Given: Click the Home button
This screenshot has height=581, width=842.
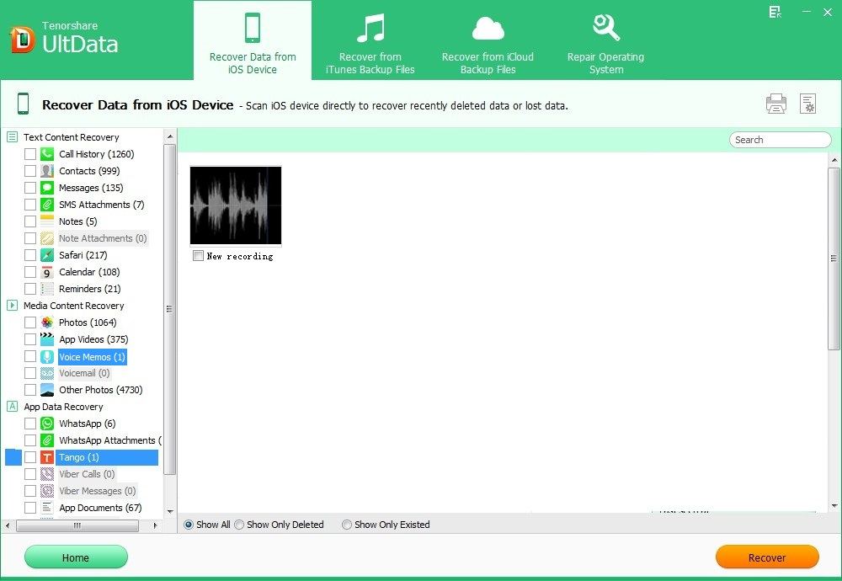Looking at the screenshot, I should [x=76, y=557].
